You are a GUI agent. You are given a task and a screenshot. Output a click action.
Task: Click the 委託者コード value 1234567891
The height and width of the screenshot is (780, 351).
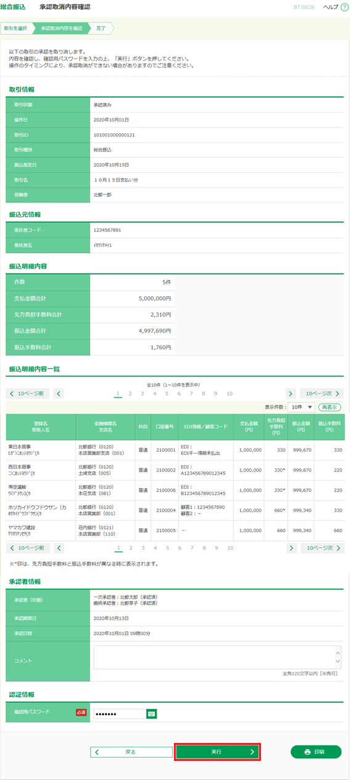107,230
